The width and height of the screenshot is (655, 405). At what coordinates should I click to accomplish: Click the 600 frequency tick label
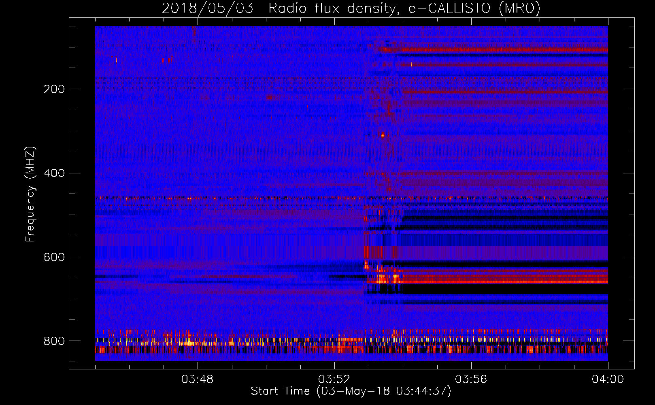[54, 257]
